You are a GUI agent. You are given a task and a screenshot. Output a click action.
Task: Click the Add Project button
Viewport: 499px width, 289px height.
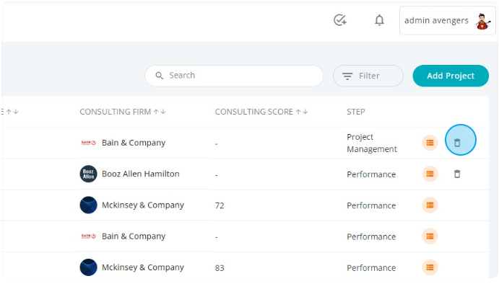click(451, 76)
